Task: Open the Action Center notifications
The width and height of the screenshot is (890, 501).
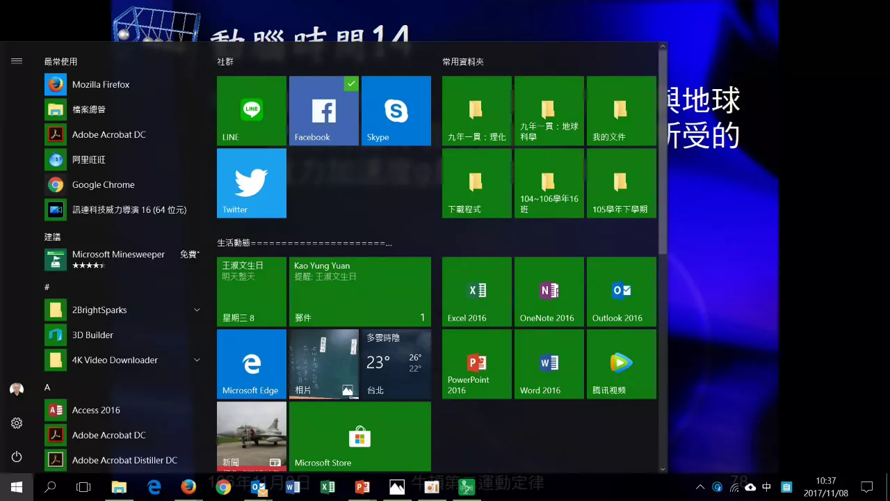Action: [x=867, y=487]
